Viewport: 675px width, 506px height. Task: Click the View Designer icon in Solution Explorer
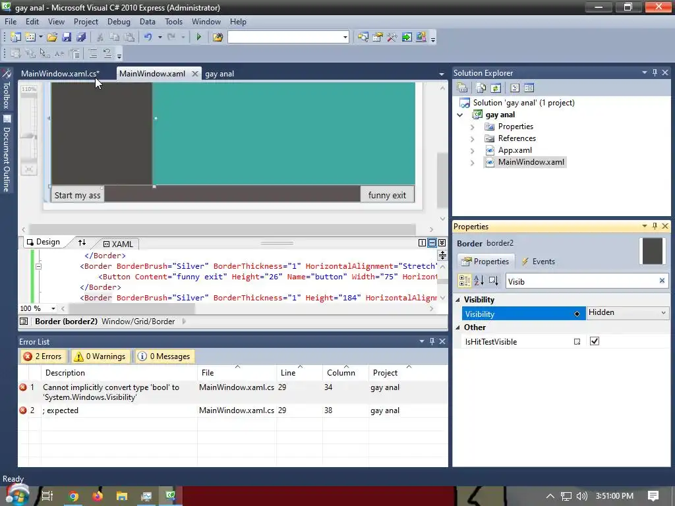click(529, 88)
